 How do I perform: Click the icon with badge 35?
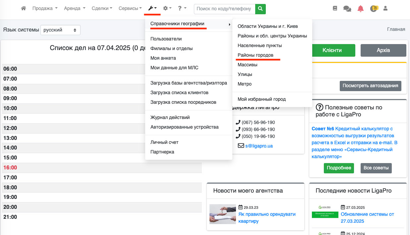pyautogui.click(x=374, y=9)
